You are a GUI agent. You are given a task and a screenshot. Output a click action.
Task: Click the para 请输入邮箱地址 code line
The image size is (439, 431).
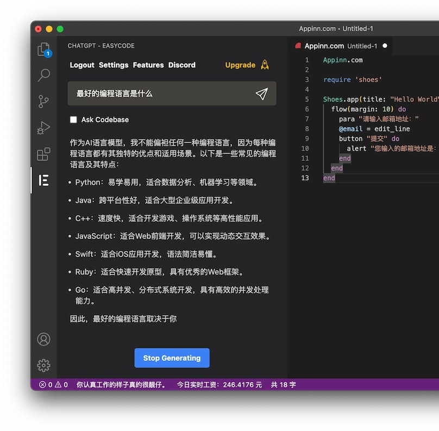pyautogui.click(x=379, y=119)
